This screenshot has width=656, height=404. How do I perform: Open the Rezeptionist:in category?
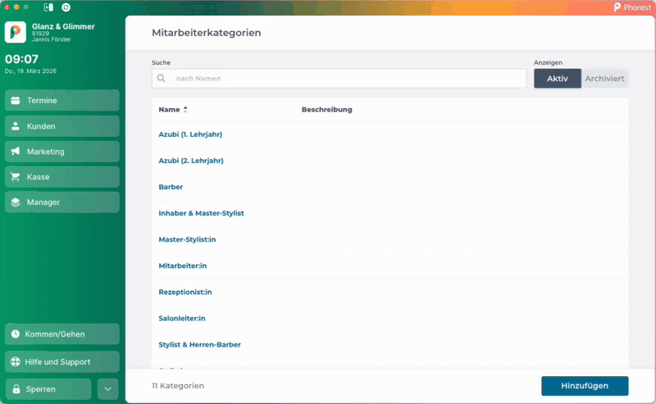(x=185, y=293)
